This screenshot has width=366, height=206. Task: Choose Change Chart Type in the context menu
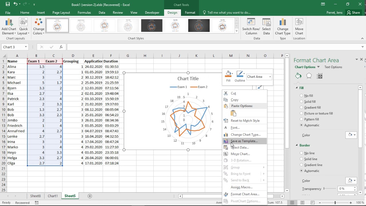[245, 134]
